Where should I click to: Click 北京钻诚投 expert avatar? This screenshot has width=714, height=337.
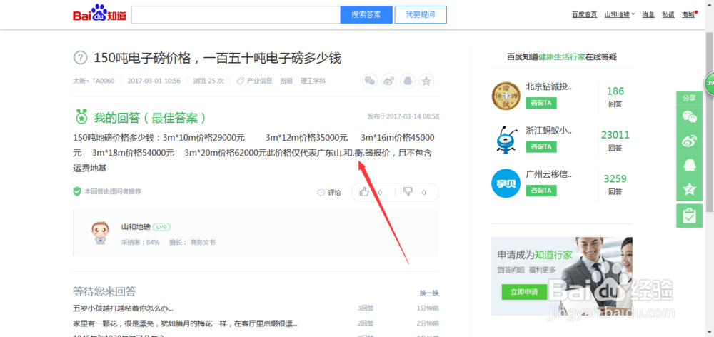506,95
